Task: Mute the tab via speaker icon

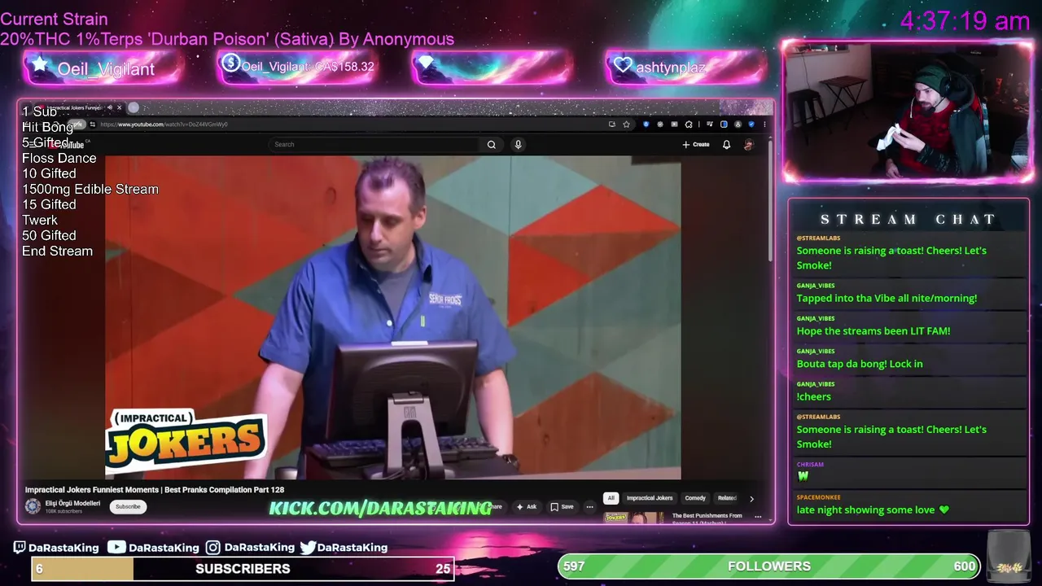Action: [110, 107]
